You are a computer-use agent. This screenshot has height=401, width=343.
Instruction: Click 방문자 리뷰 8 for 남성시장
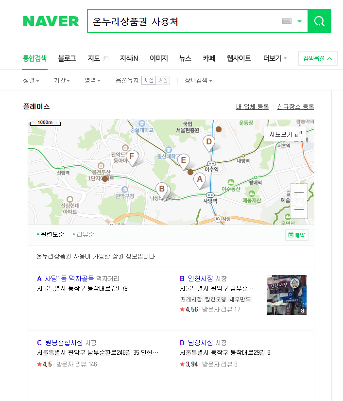coord(220,364)
